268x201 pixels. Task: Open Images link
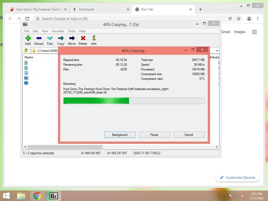(239, 32)
